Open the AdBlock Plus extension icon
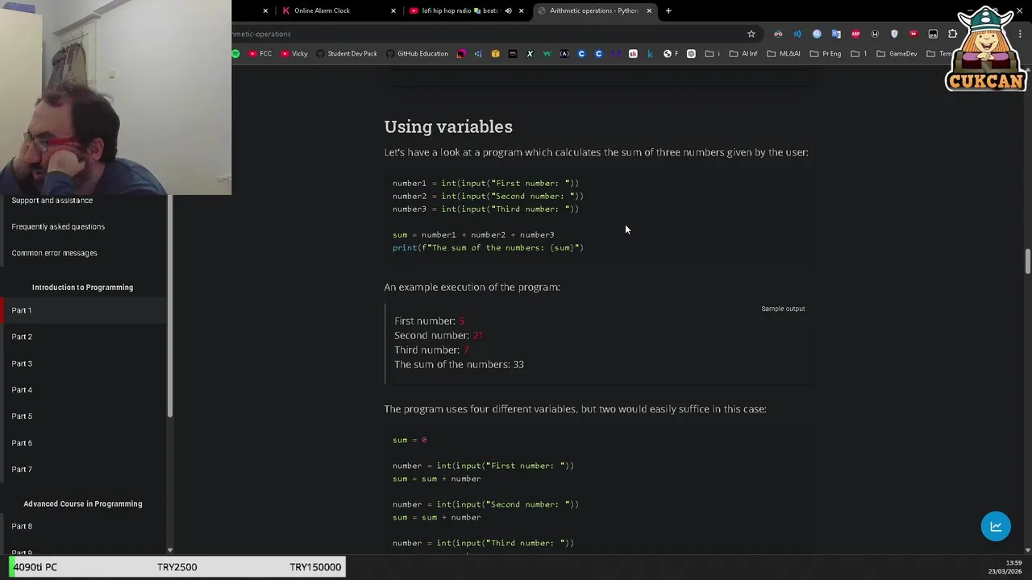1032x580 pixels. pyautogui.click(x=855, y=34)
